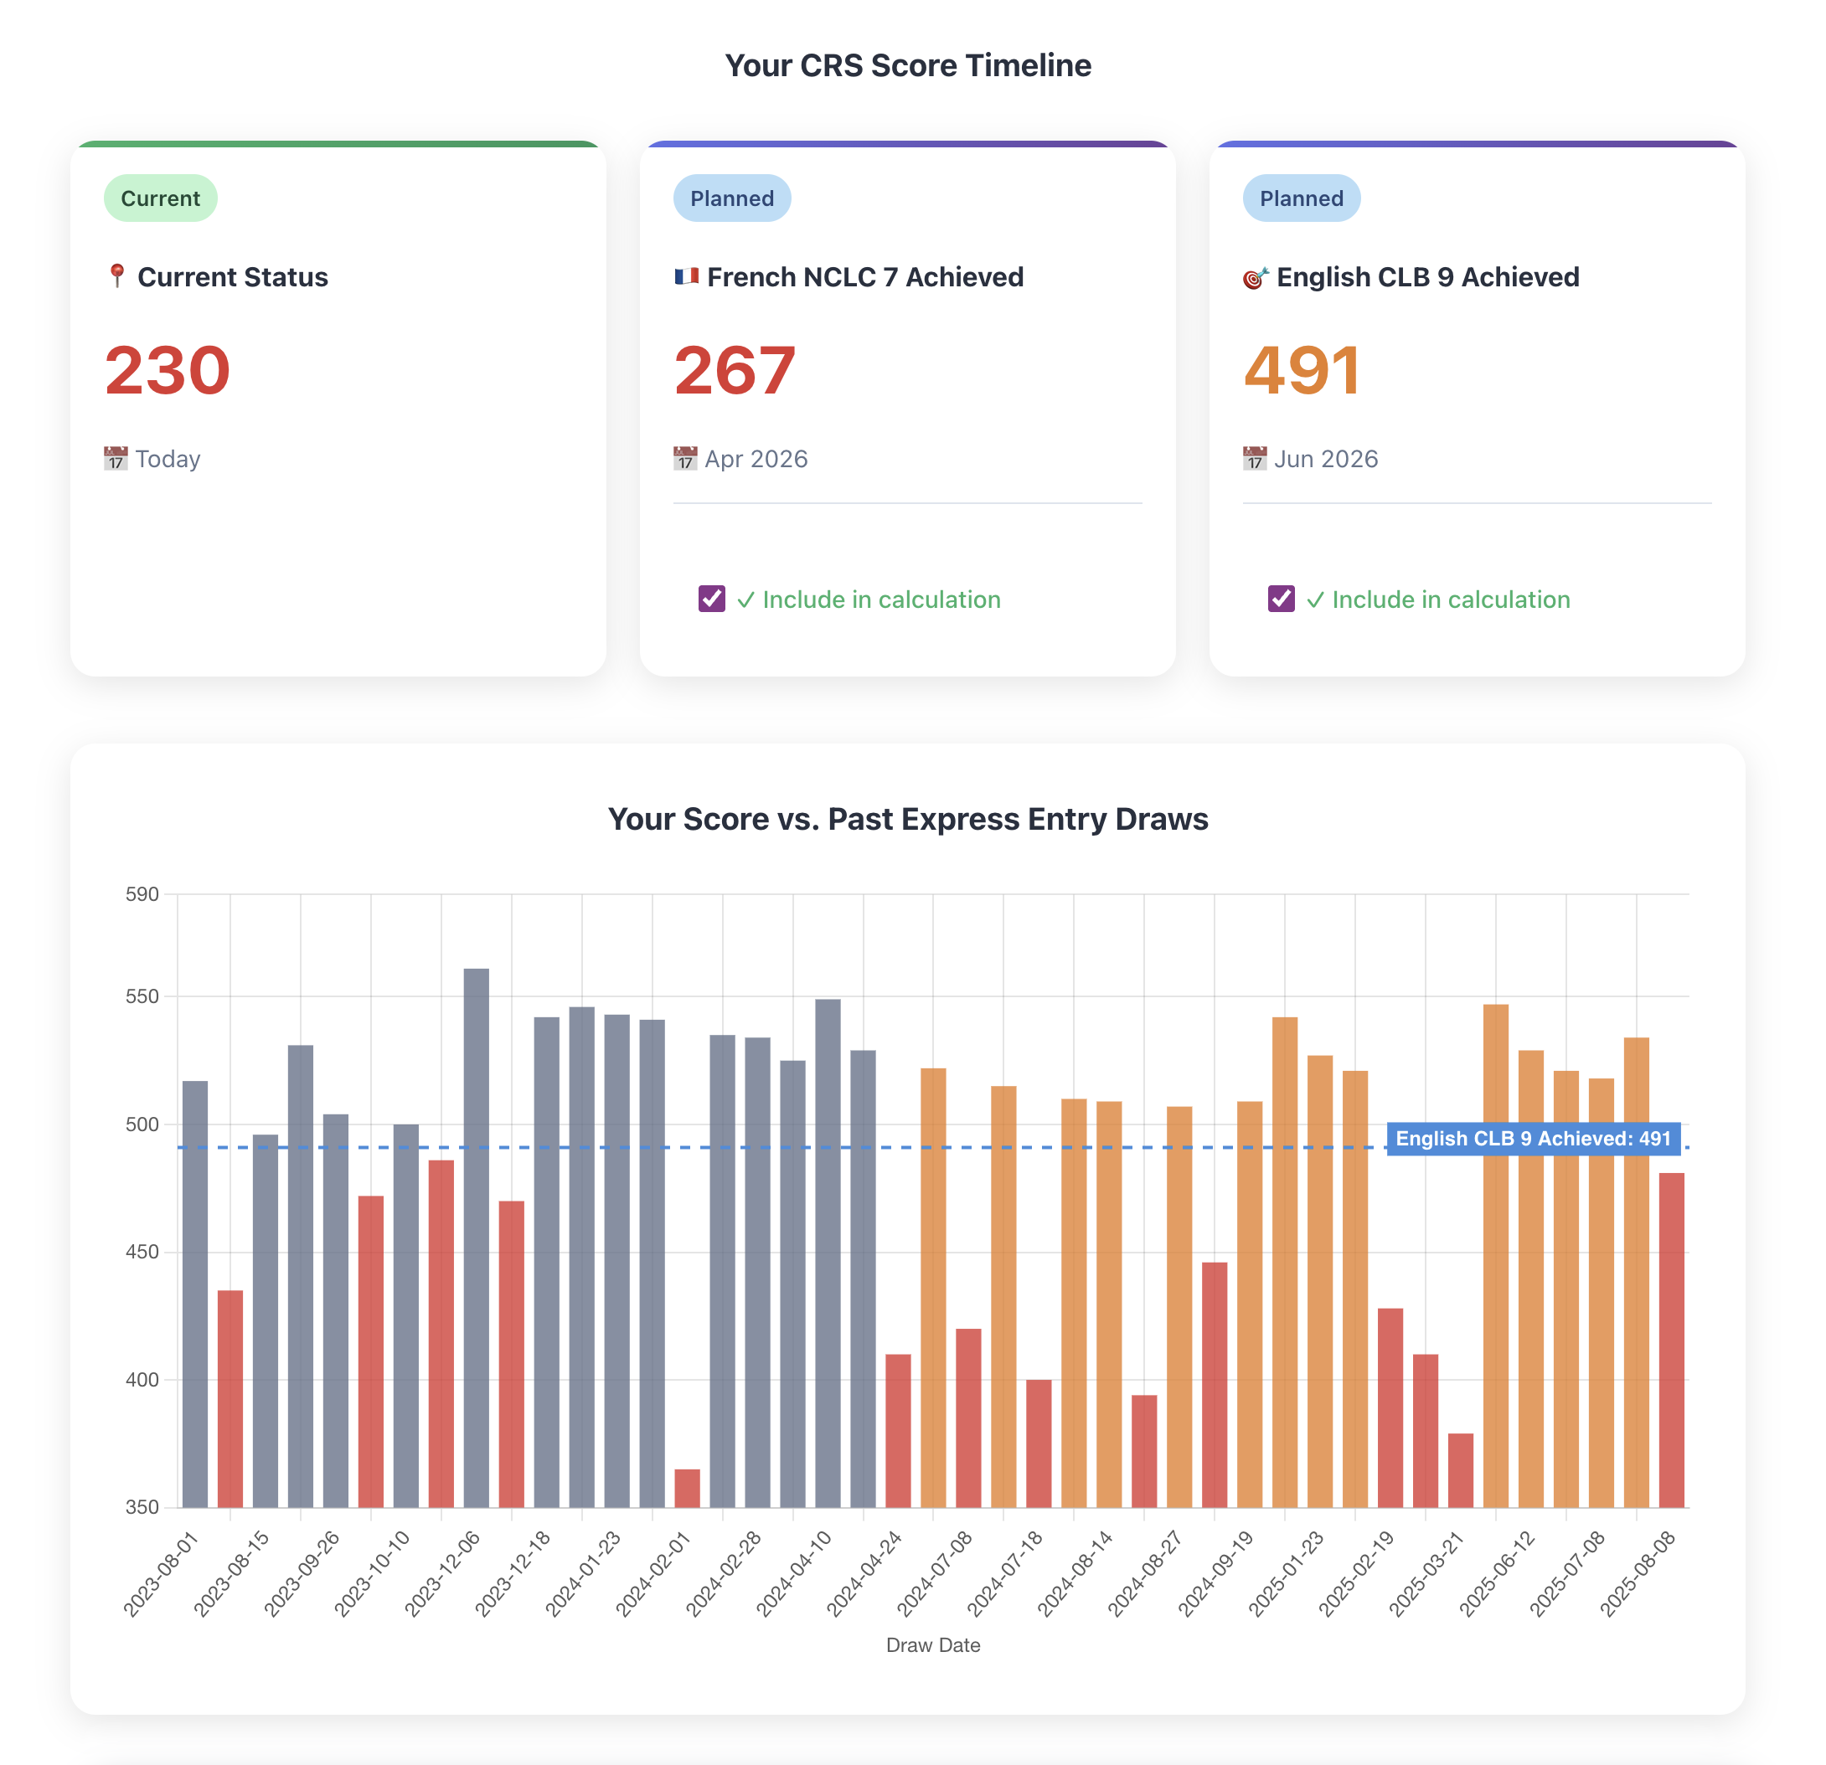Click the calendar icon next to Today
Screen dimensions: 1826x1765
(x=116, y=458)
